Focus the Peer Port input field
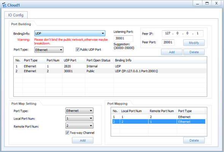Screen dimensions: 224x152 168,42
